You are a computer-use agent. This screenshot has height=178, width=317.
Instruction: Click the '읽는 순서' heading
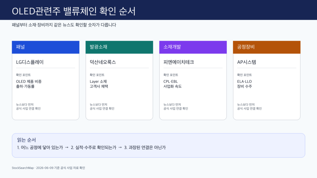(27, 140)
